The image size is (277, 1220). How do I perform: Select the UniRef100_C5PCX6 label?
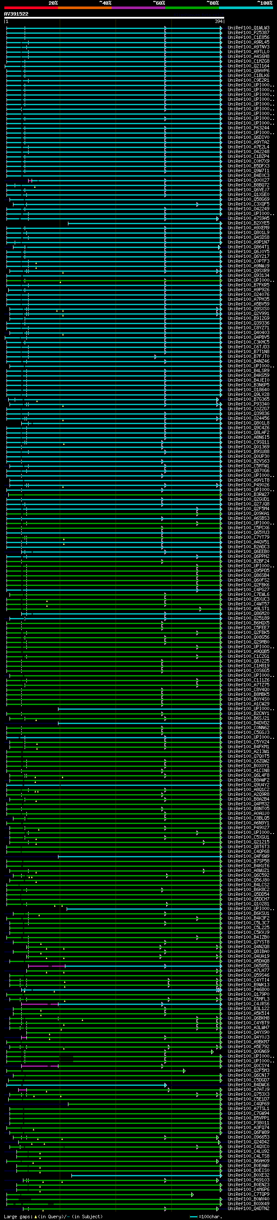248,528
